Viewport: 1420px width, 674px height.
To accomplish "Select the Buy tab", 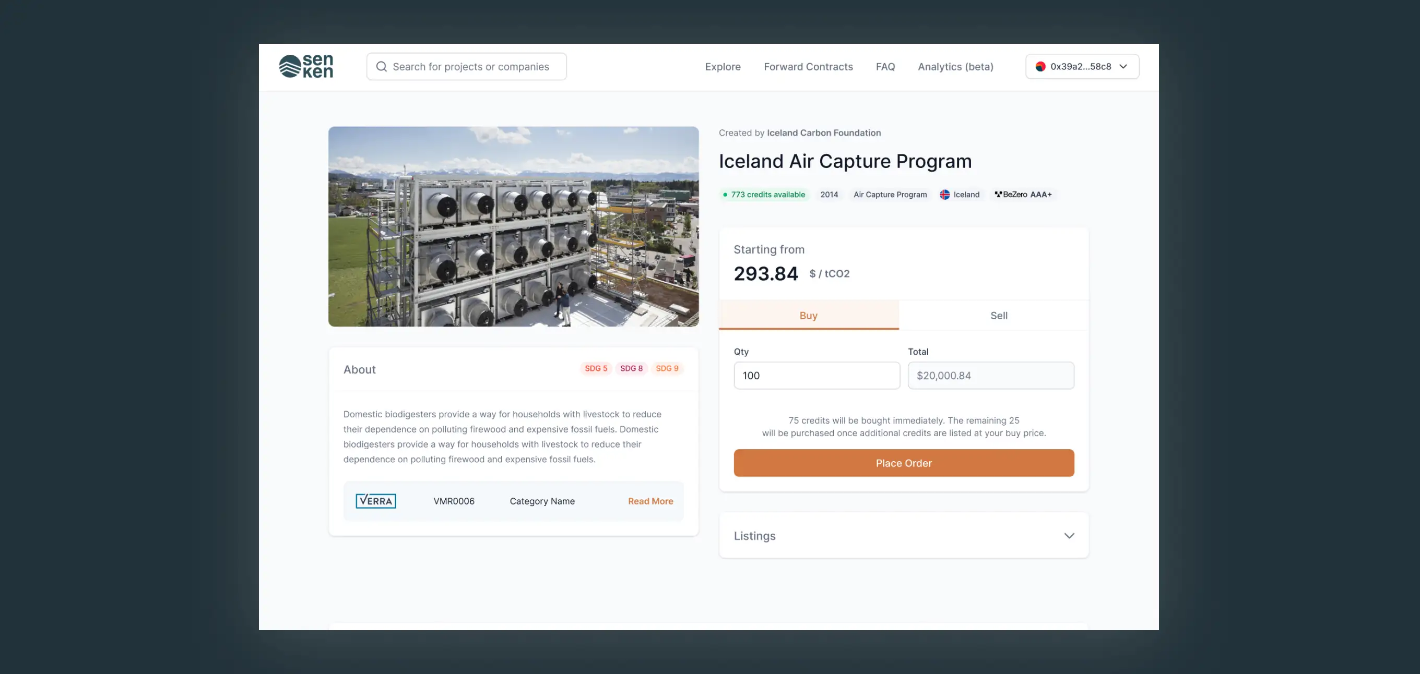I will [x=808, y=315].
